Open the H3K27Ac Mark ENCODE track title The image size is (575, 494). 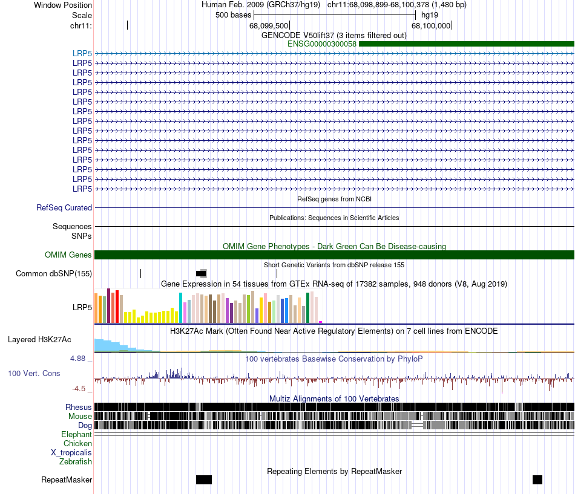(334, 331)
